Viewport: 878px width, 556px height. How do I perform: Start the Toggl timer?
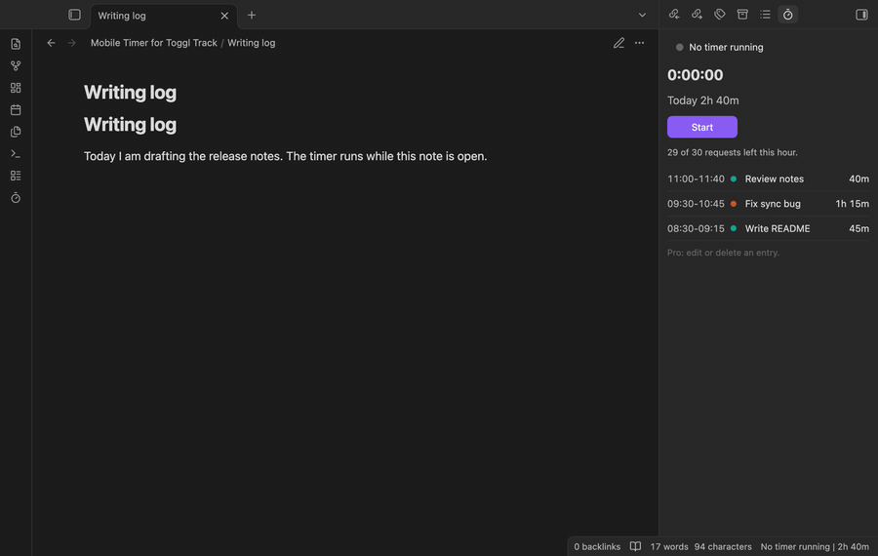tap(702, 127)
